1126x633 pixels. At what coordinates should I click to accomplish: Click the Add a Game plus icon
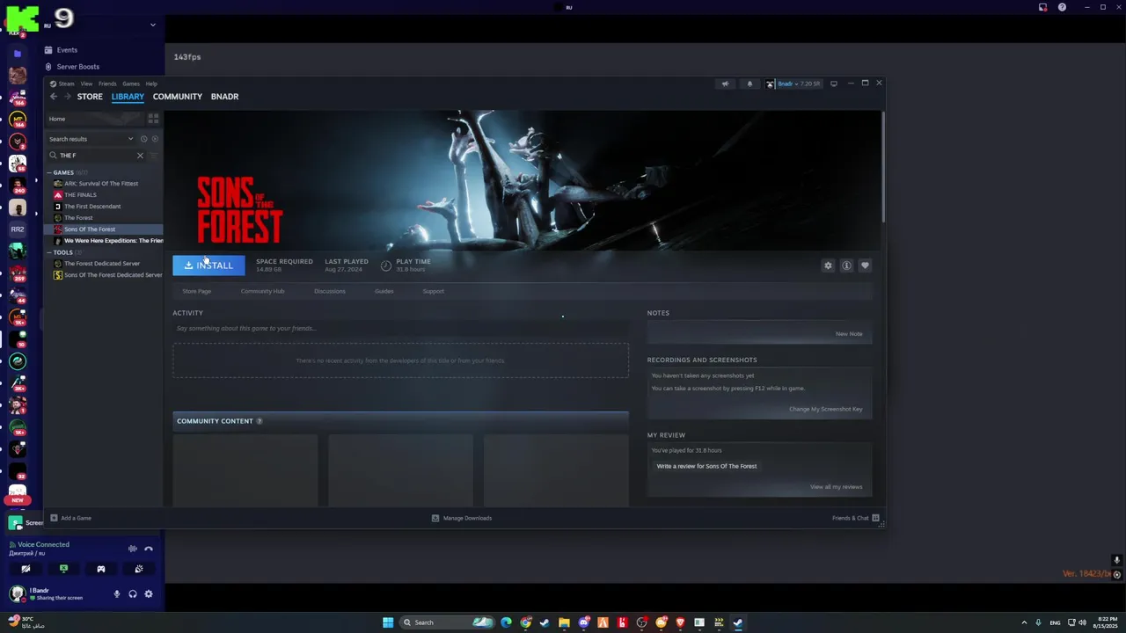pos(54,518)
